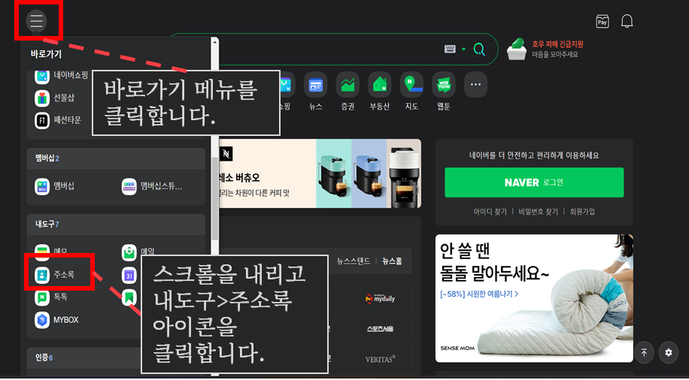Open the Naver Pay icon
Screen dimensions: 689x380
tap(602, 21)
